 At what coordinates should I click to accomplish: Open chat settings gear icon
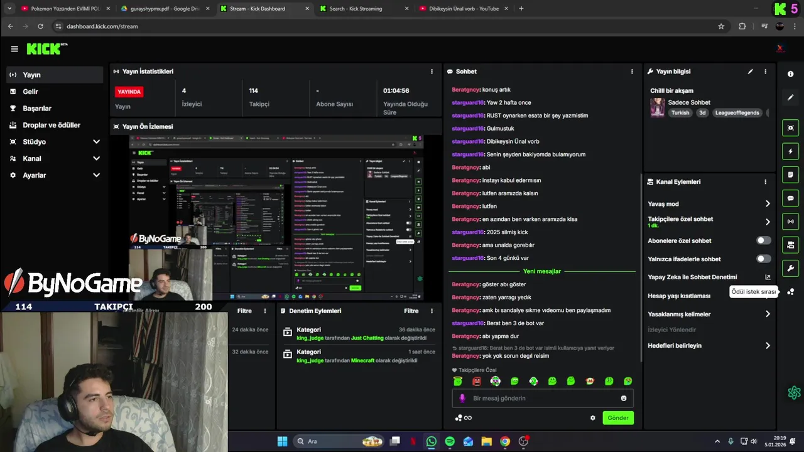click(592, 417)
